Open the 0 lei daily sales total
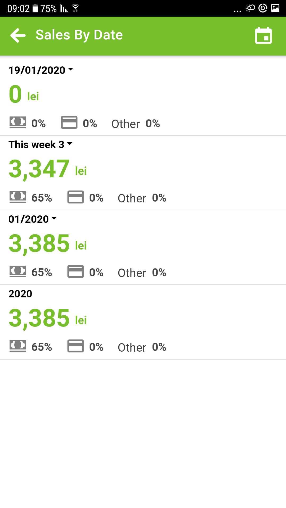This screenshot has height=508, width=286. pyautogui.click(x=24, y=94)
